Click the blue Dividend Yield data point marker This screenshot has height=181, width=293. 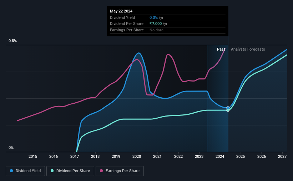228,108
